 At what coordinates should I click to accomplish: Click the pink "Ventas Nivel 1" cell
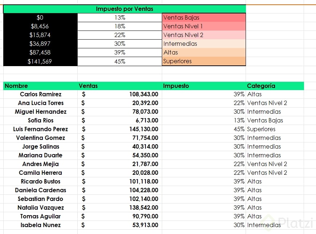(204, 26)
